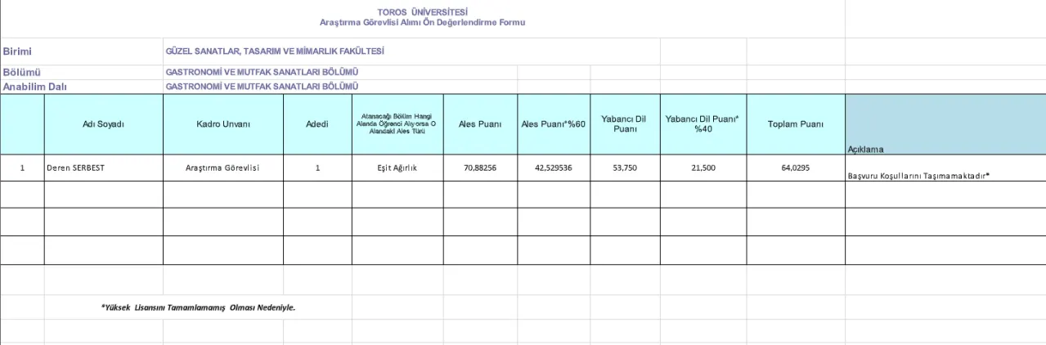The width and height of the screenshot is (1046, 345).
Task: Select the 'Atanacağı Bölüm Hangi Alanda' header cell
Action: click(x=397, y=124)
